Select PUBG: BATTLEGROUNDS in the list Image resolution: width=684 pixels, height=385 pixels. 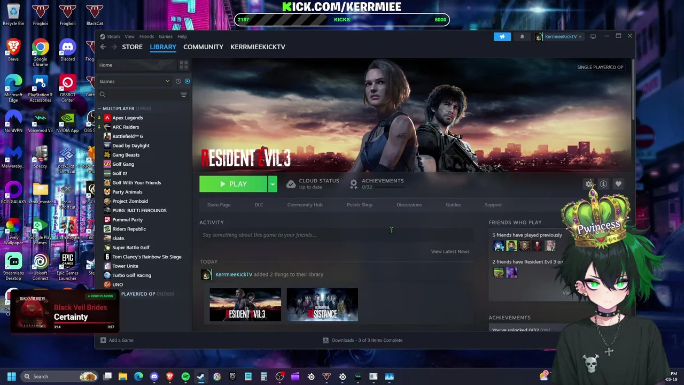[139, 210]
